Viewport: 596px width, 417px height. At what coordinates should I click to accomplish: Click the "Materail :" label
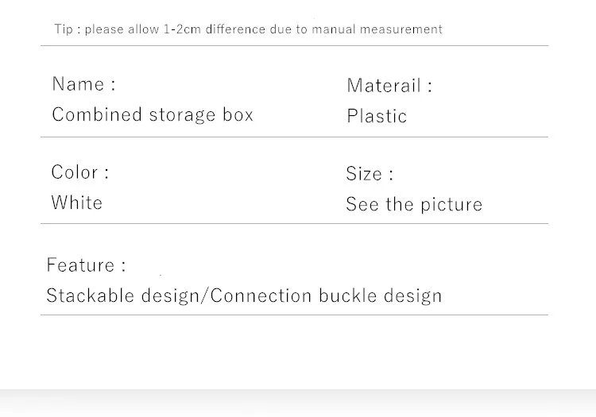389,86
